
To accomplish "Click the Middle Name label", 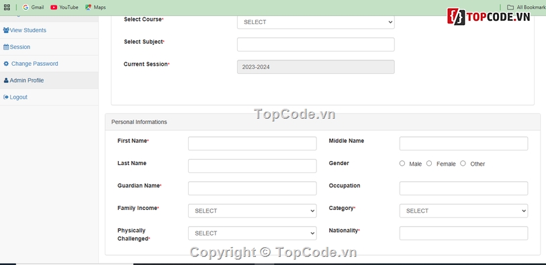I will [347, 141].
